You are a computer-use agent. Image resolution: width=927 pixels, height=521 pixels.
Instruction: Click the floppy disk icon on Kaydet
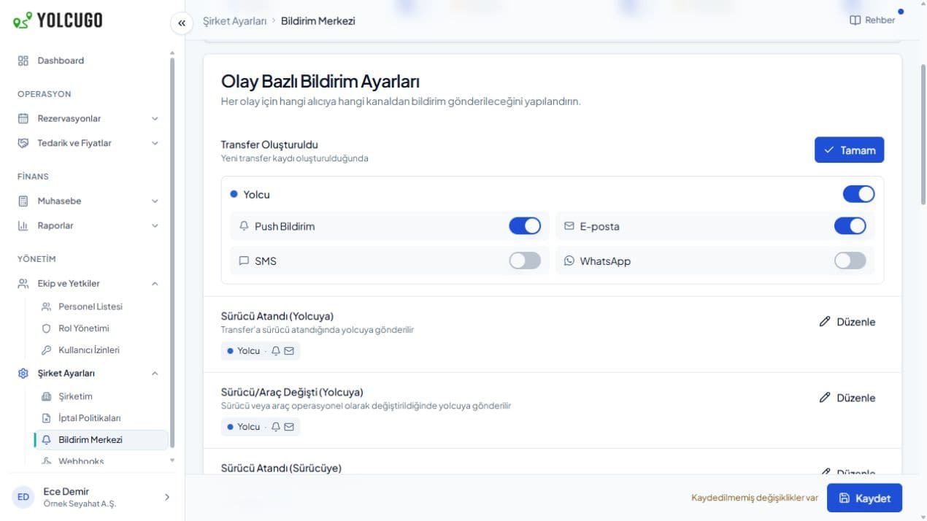pyautogui.click(x=845, y=498)
